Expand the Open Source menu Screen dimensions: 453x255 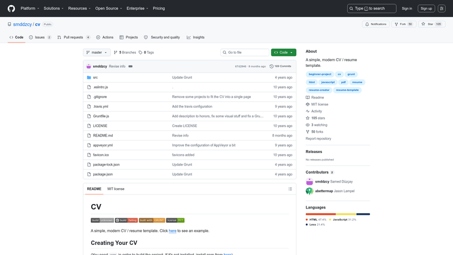109,8
